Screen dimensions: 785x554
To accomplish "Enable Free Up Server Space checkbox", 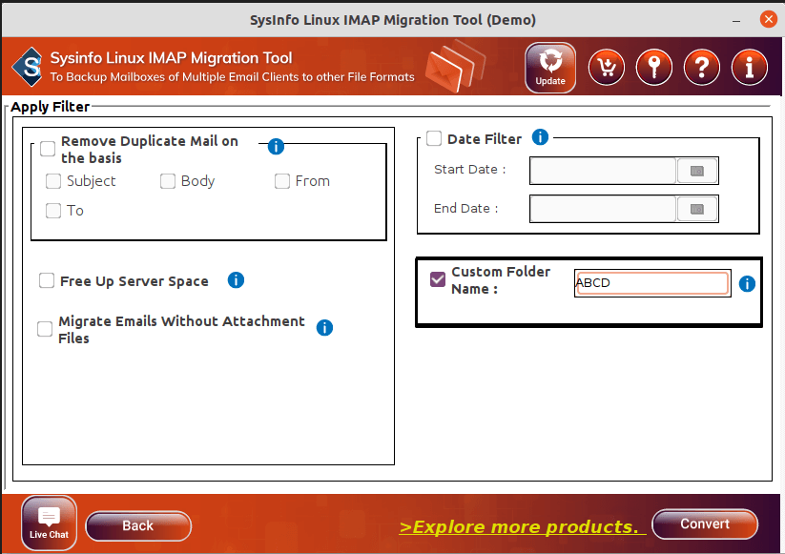I will [x=47, y=280].
